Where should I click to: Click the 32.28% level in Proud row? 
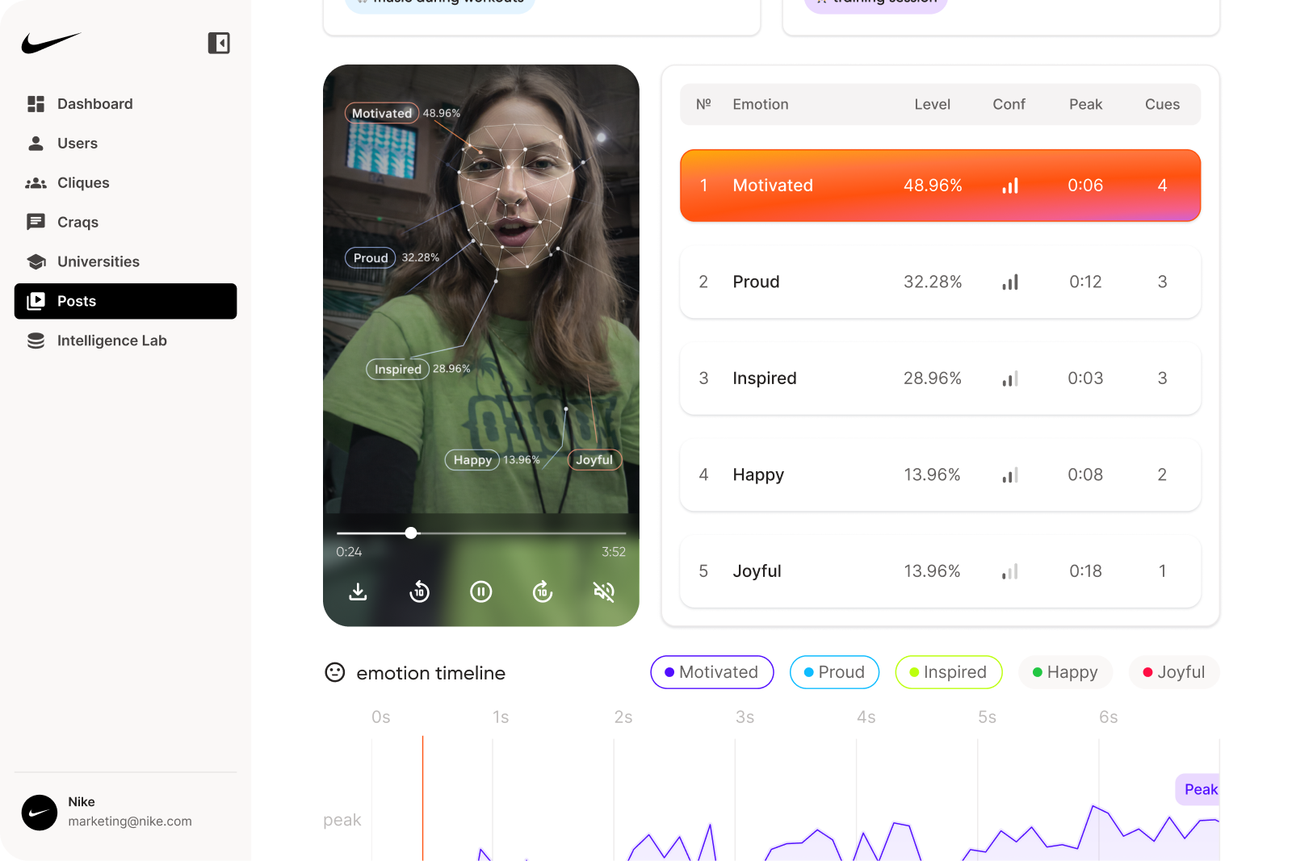933,282
